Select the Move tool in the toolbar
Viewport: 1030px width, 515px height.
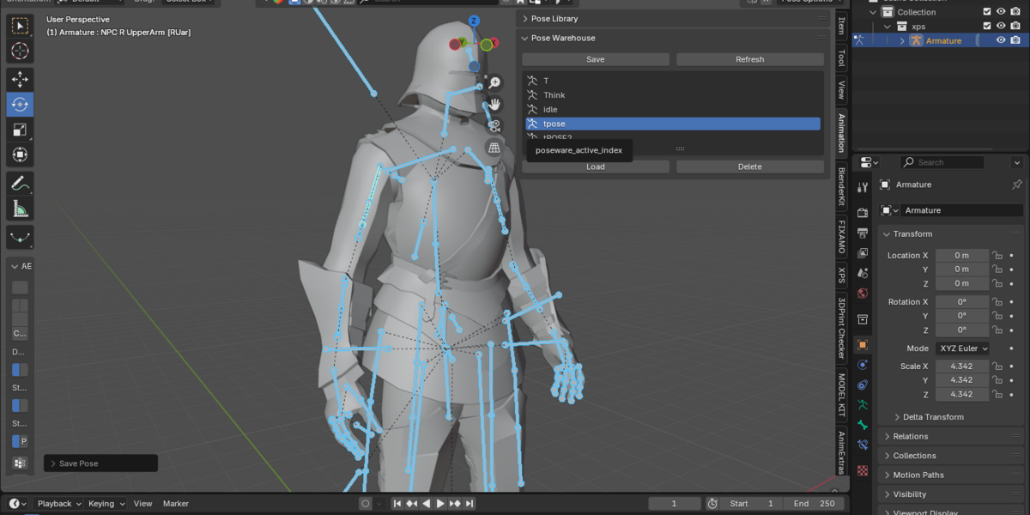tap(20, 79)
